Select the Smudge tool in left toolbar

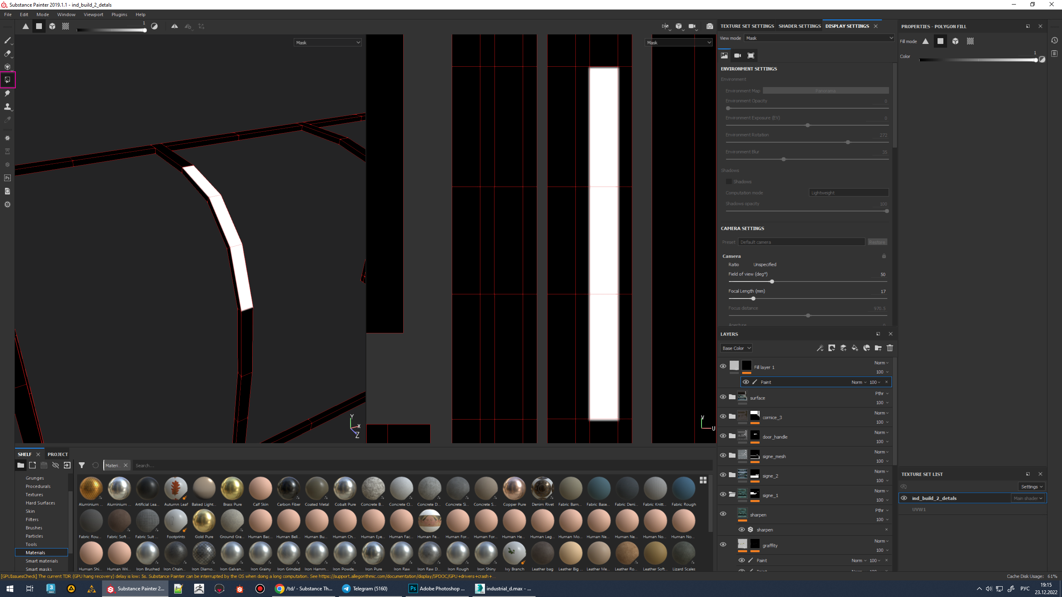pyautogui.click(x=7, y=93)
